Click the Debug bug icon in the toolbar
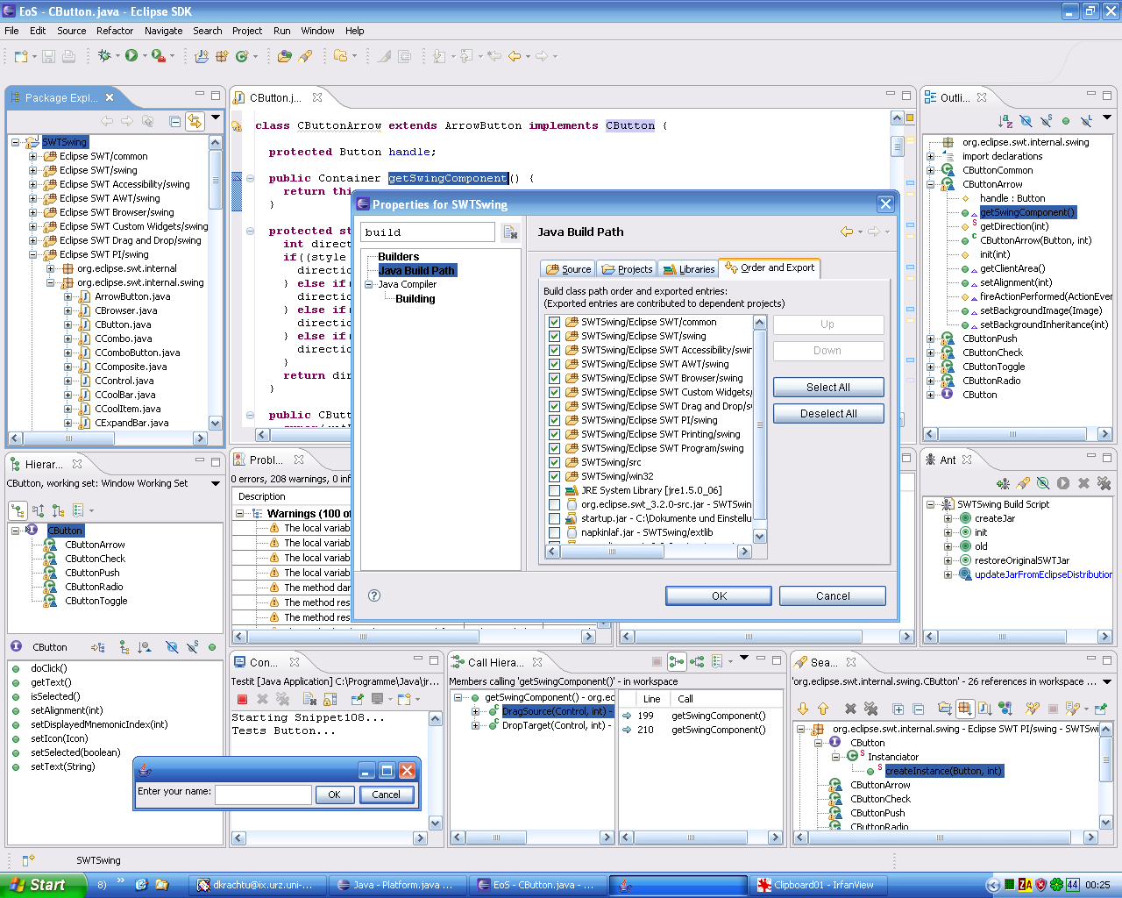 104,55
